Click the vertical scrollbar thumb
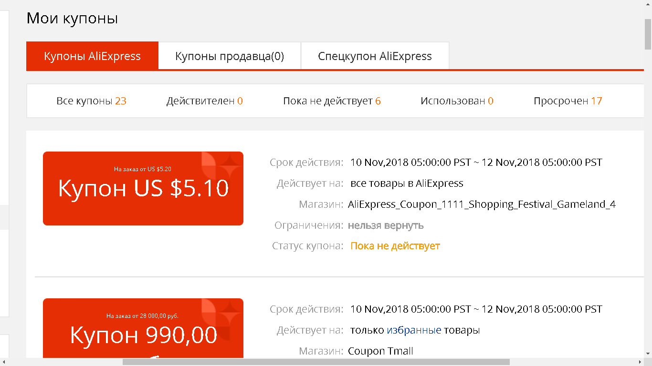The image size is (652, 366). pos(648,34)
